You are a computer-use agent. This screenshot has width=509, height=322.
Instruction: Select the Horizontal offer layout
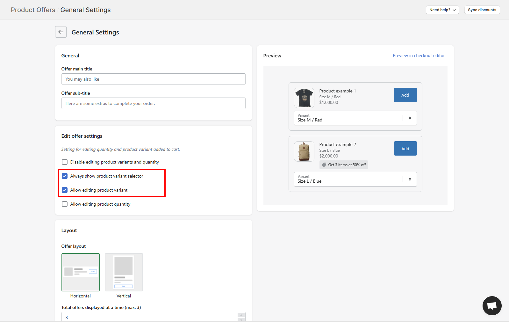81,272
